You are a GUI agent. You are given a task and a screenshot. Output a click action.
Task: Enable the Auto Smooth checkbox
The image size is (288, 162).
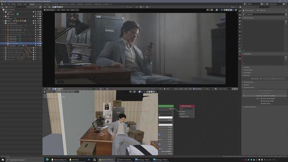click(x=261, y=78)
